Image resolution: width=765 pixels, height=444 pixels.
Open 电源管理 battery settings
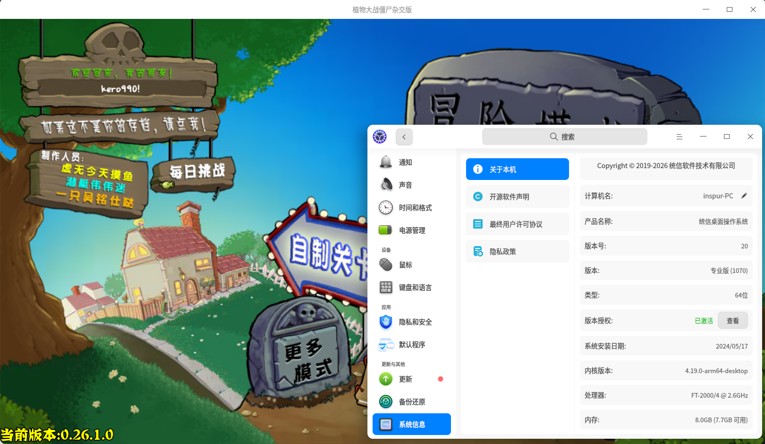coord(411,231)
